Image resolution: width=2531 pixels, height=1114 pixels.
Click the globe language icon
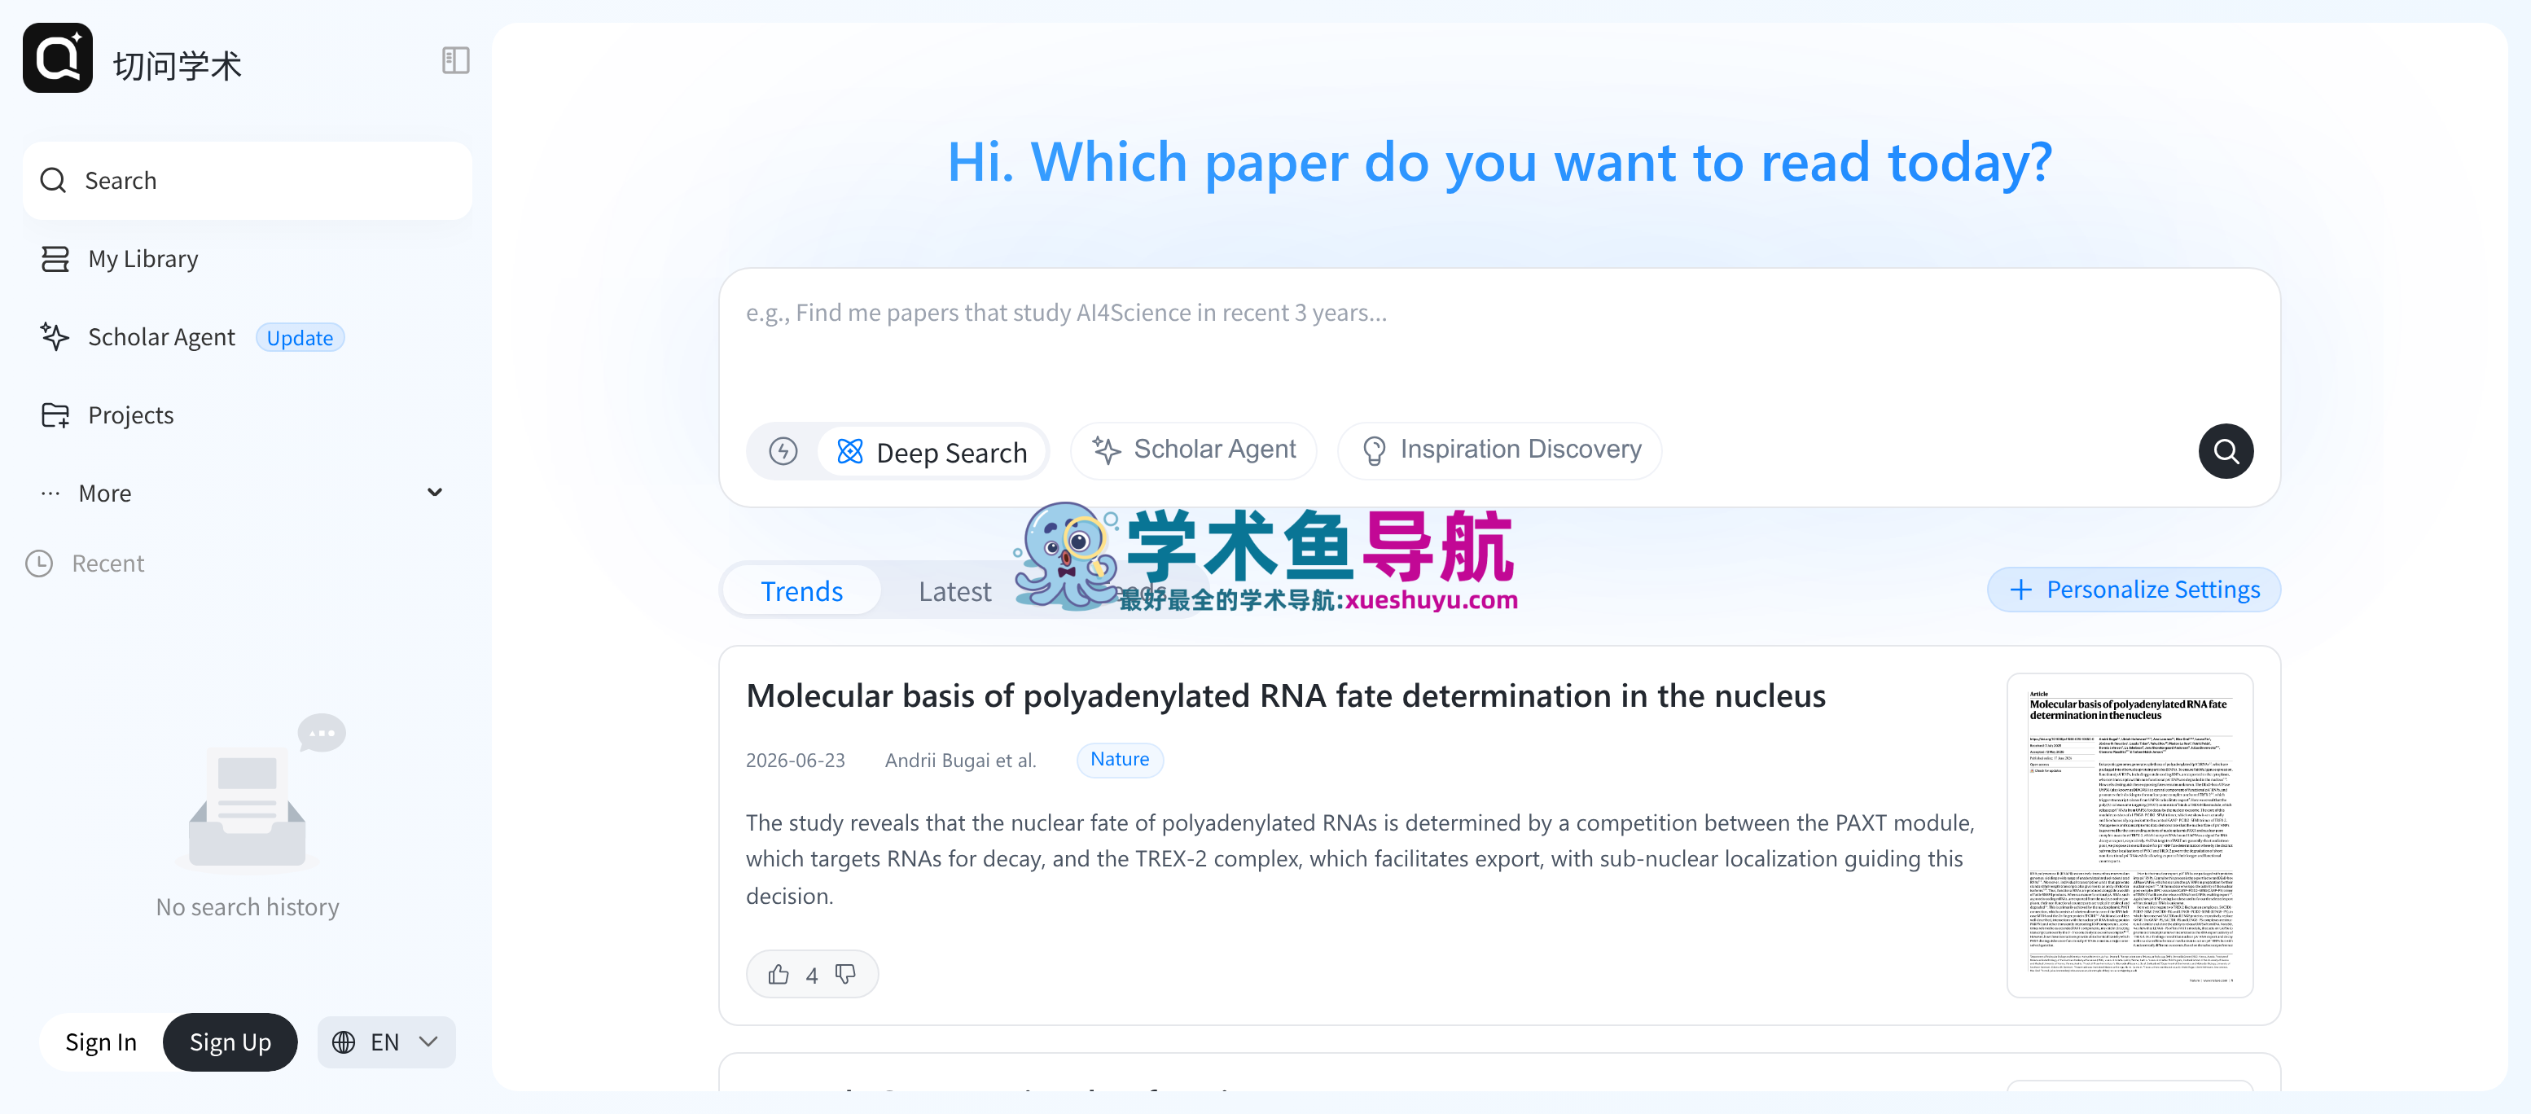(x=344, y=1042)
